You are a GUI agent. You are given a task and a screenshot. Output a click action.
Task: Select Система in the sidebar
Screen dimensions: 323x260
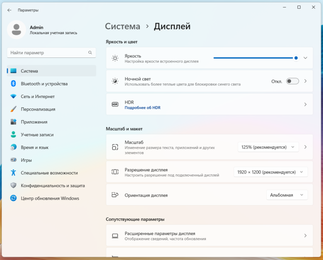pos(51,71)
